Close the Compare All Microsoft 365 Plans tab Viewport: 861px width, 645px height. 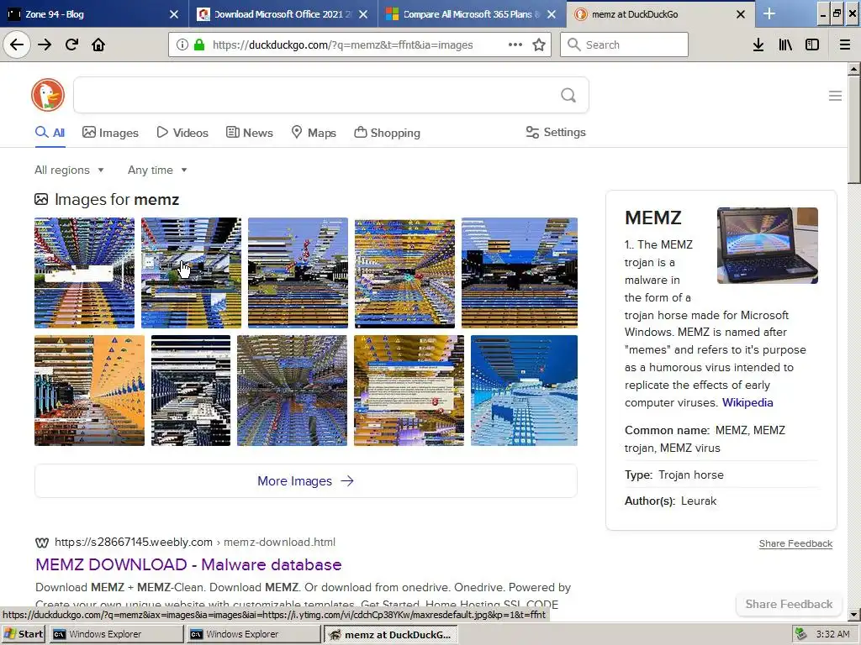(x=552, y=14)
